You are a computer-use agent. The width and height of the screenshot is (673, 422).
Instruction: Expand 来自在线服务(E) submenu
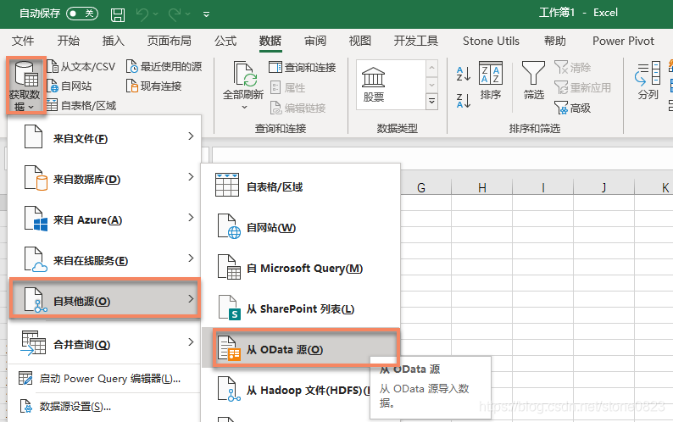pos(104,260)
